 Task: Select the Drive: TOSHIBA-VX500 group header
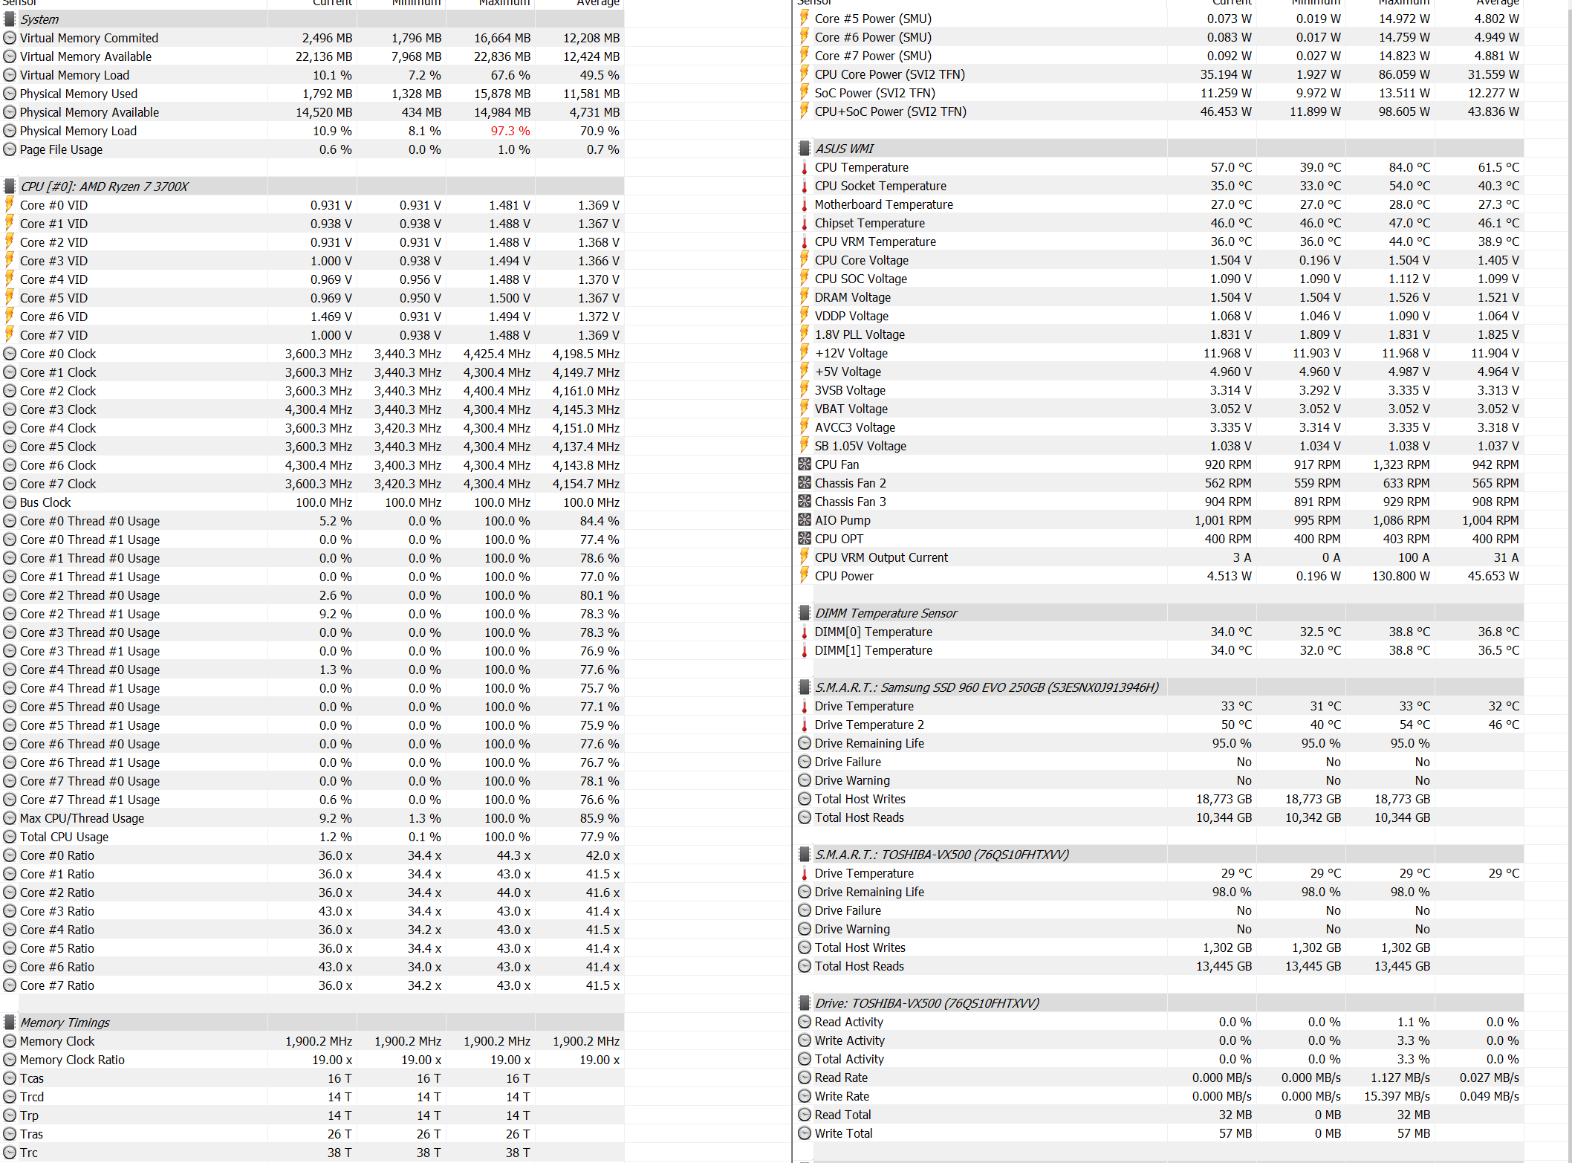pos(926,1003)
